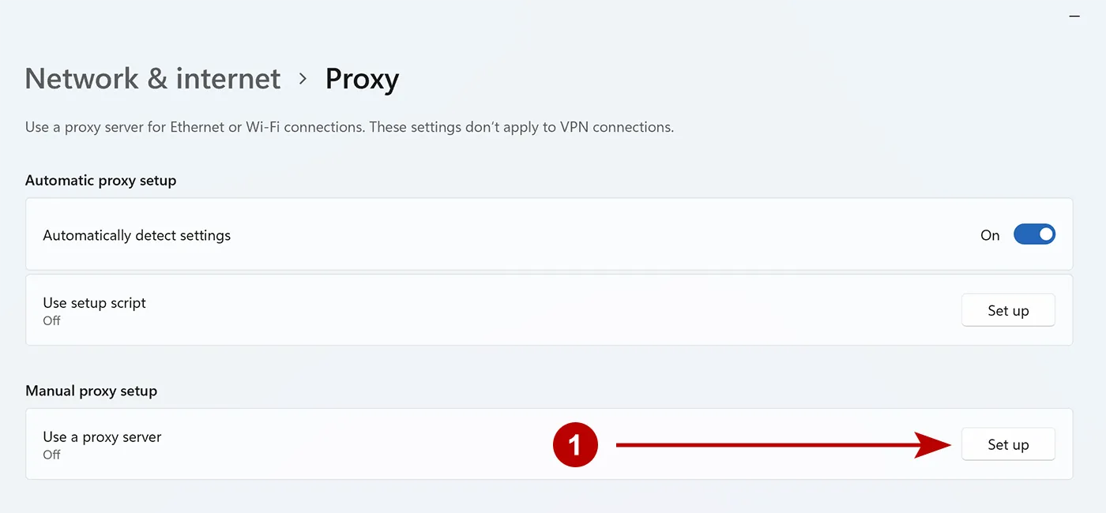Click the On text beside the toggle
Viewport: 1106px width, 513px height.
(x=990, y=234)
